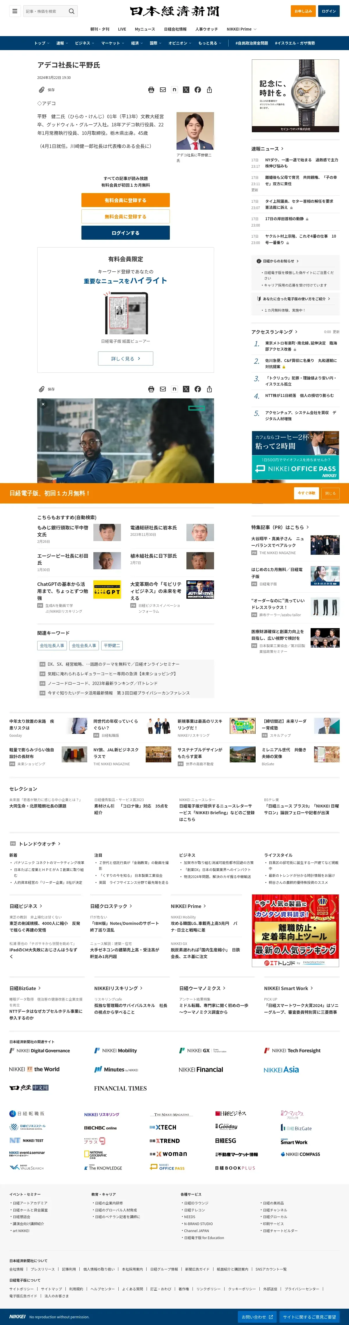
Task: Share to note using icon below the headline
Action: pyautogui.click(x=174, y=89)
